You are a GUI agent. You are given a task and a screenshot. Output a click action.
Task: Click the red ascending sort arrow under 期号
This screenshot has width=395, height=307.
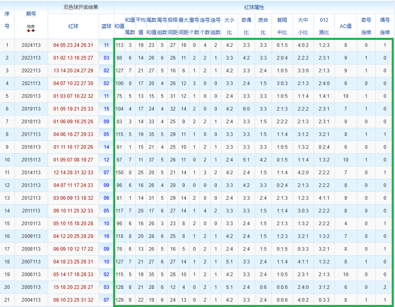(x=29, y=31)
